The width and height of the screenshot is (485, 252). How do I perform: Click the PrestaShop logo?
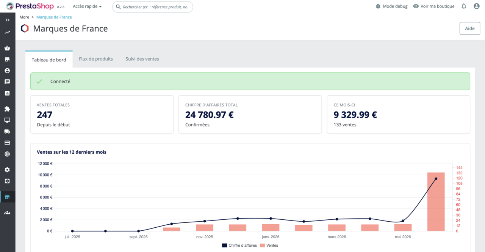(30, 6)
